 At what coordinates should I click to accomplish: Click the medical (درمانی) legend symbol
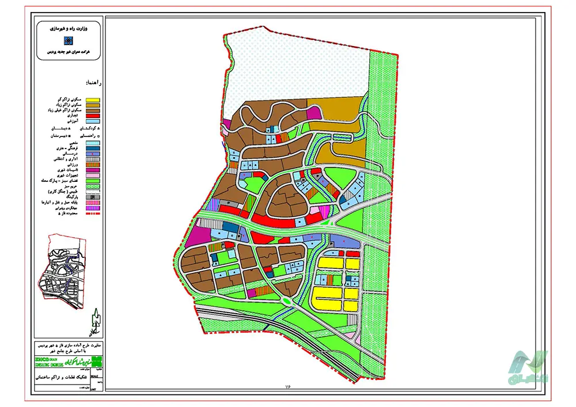tap(92, 154)
